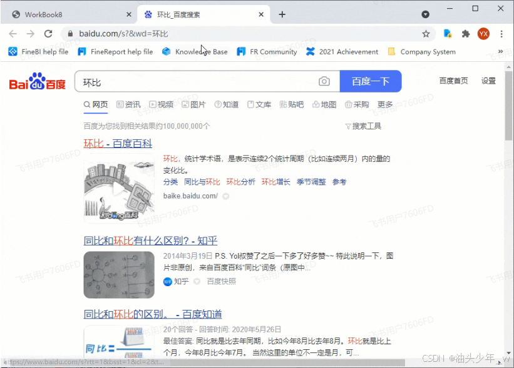
Task: Click the 百度一下 search button
Action: pos(371,81)
